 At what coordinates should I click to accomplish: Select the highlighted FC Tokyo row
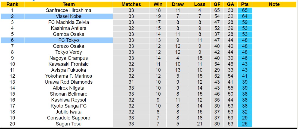[69, 40]
